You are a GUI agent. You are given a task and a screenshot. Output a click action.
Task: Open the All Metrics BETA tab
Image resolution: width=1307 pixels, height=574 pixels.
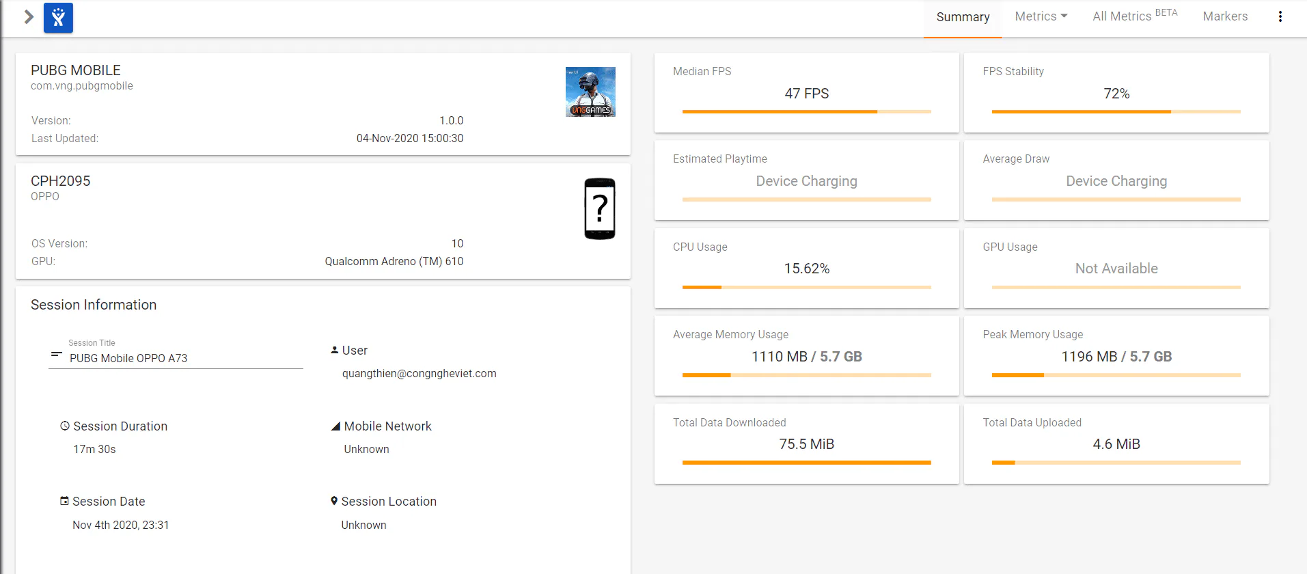1135,16
